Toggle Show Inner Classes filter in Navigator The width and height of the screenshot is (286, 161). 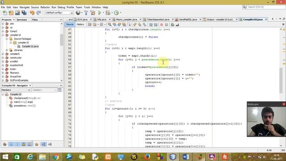point(30,144)
